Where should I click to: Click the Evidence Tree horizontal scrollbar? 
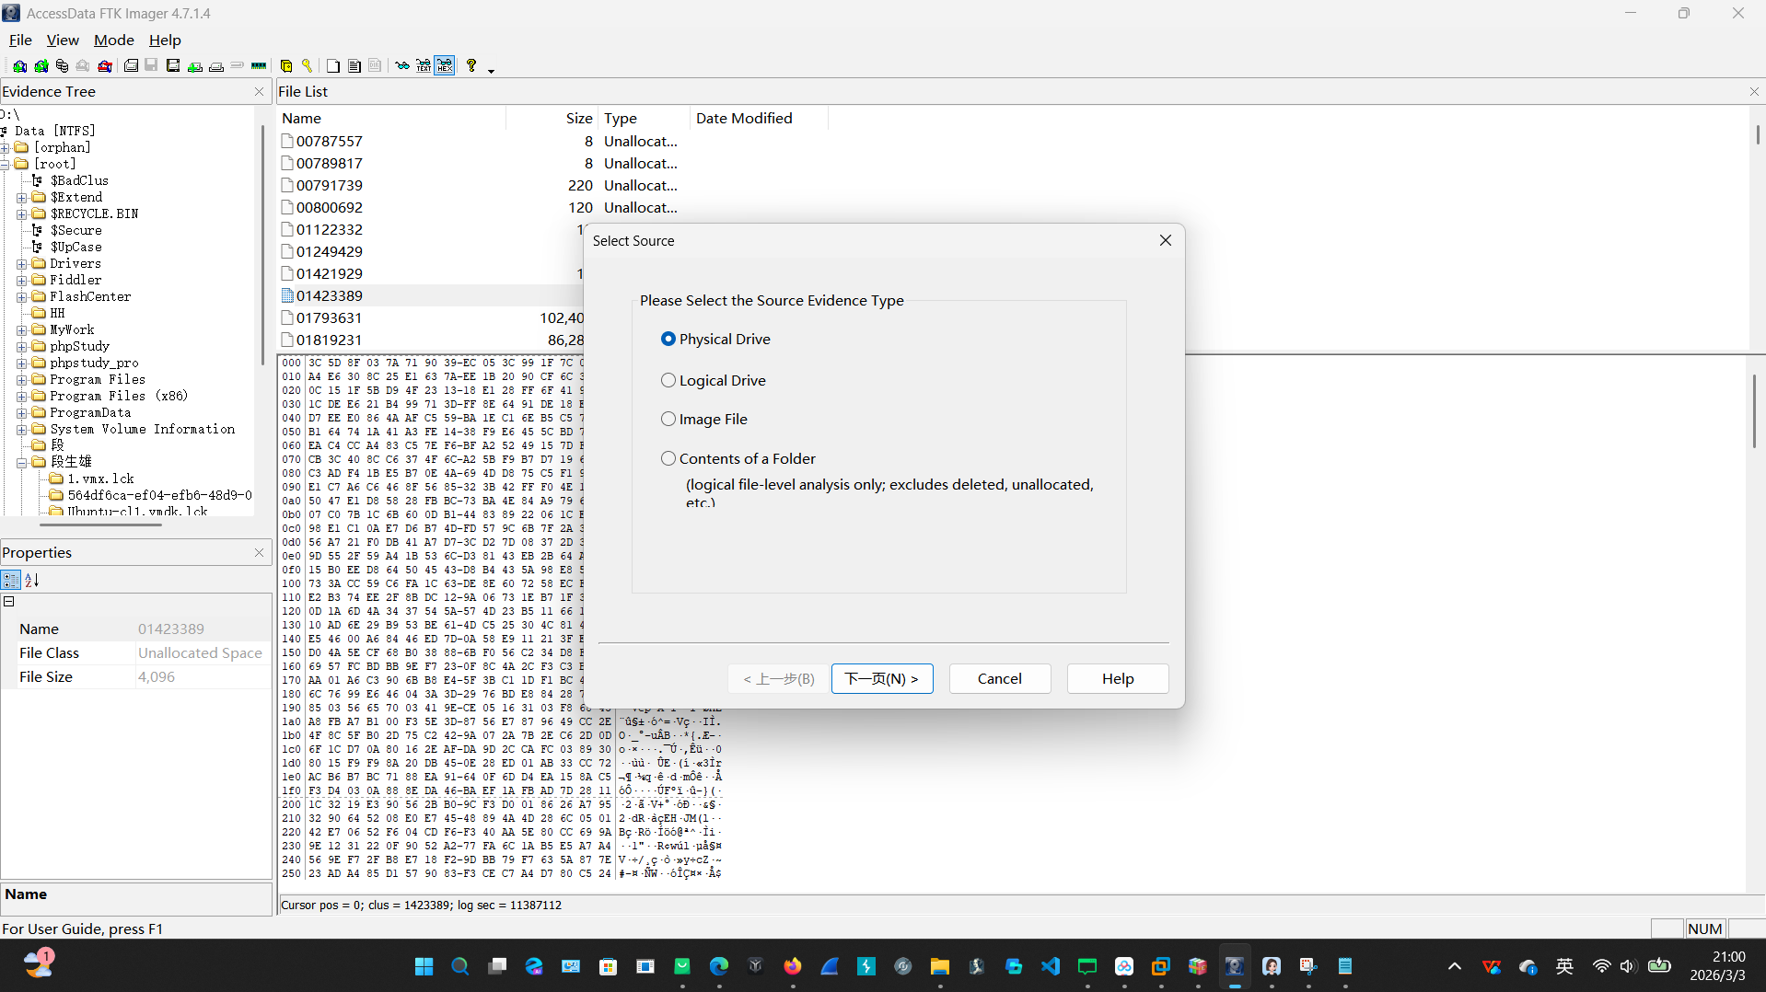pos(101,525)
